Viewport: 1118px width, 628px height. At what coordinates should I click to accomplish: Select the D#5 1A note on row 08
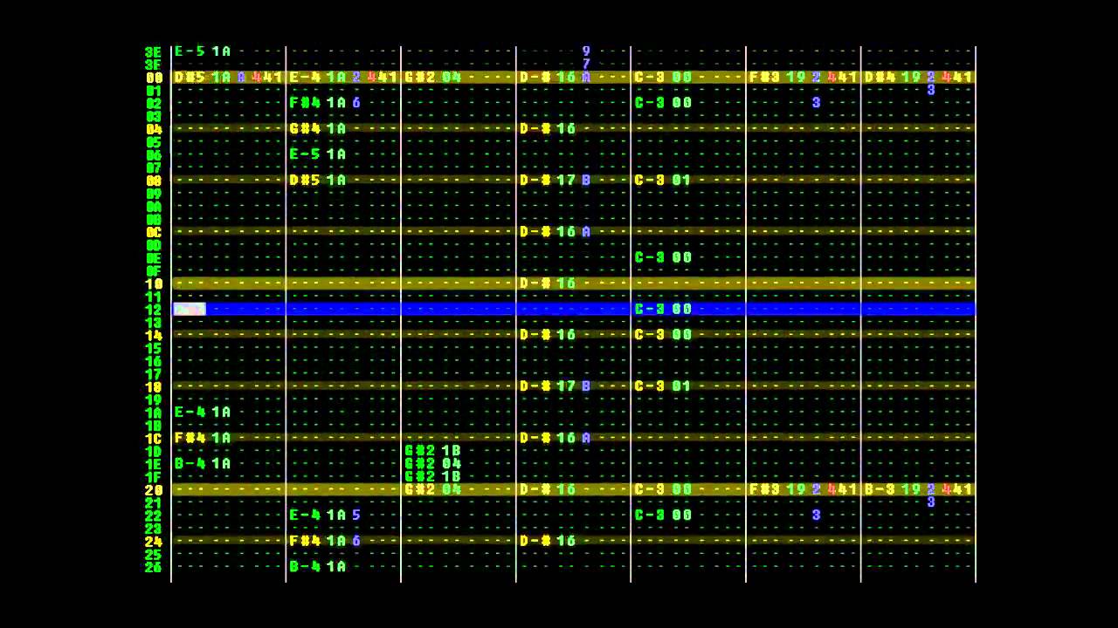[318, 181]
